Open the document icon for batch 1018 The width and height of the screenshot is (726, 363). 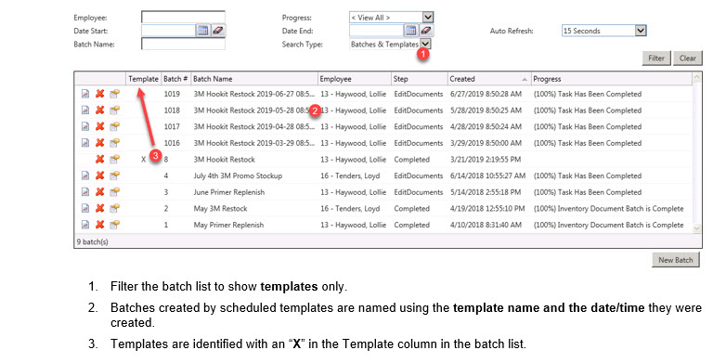pos(85,110)
